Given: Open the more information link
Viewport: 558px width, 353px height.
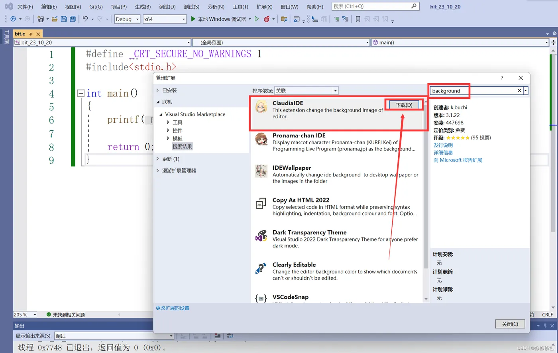Looking at the screenshot, I should tap(443, 153).
